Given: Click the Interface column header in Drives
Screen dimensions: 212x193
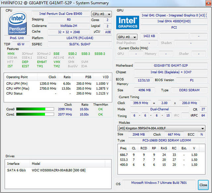Looking at the screenshot, I should click(x=17, y=163).
